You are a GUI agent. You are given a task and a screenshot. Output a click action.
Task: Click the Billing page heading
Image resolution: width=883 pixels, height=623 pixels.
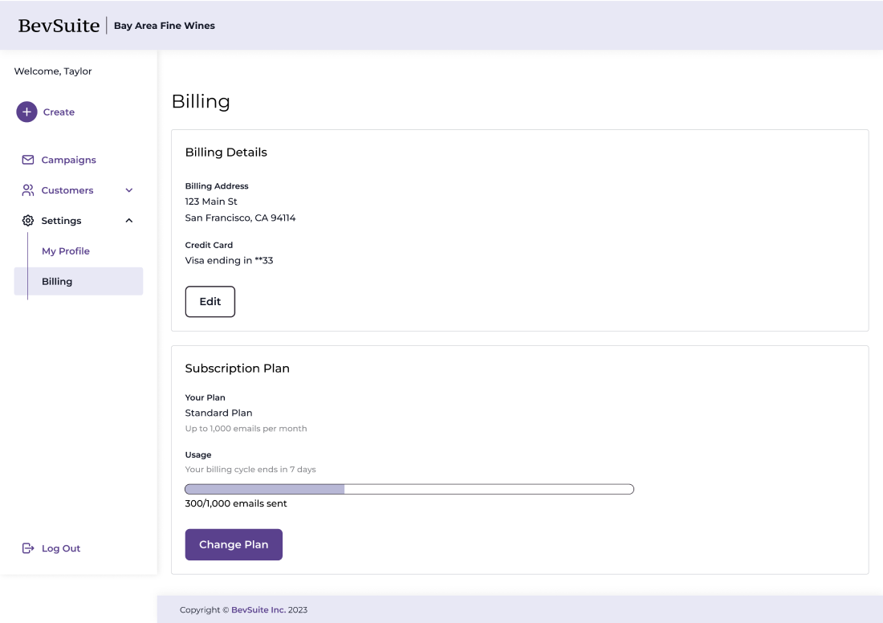click(201, 101)
